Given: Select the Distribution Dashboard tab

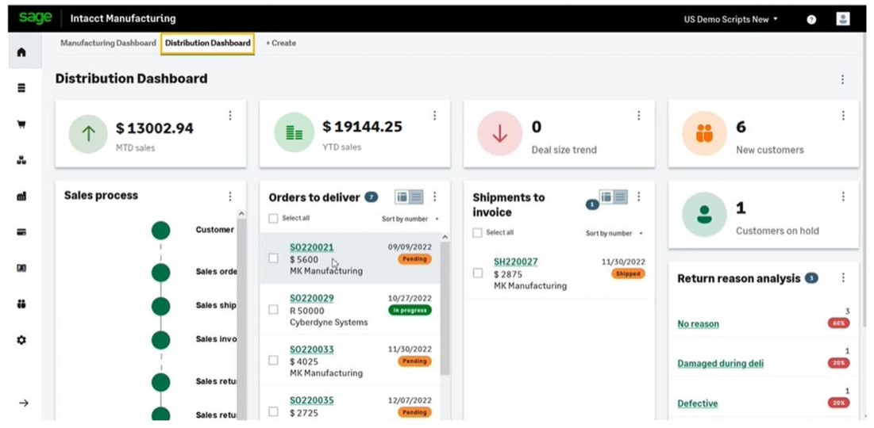Looking at the screenshot, I should 207,43.
